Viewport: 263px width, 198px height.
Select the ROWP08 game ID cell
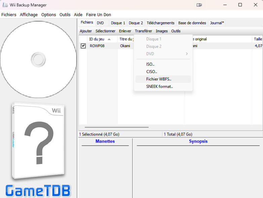tap(97, 46)
